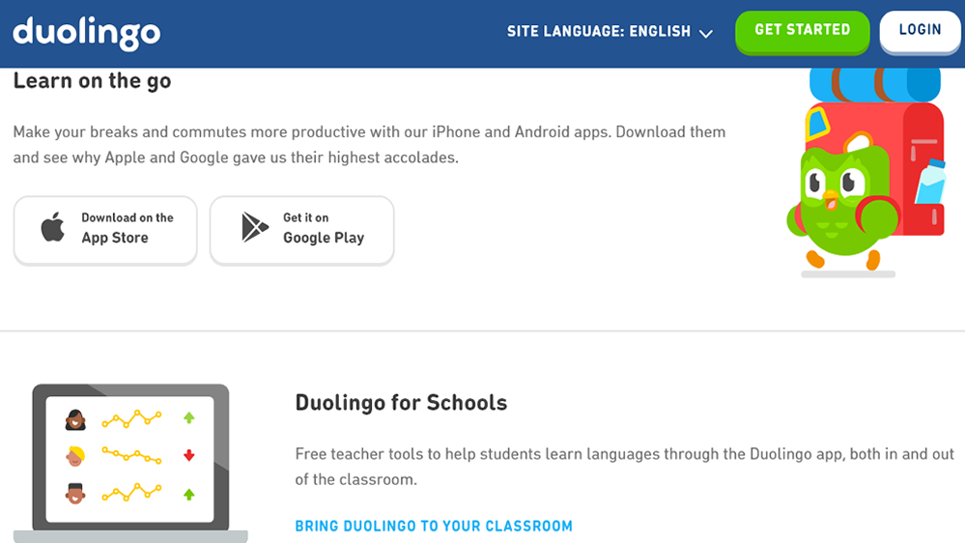Click the red down arrow on laptop
The width and height of the screenshot is (965, 543).
(x=189, y=455)
